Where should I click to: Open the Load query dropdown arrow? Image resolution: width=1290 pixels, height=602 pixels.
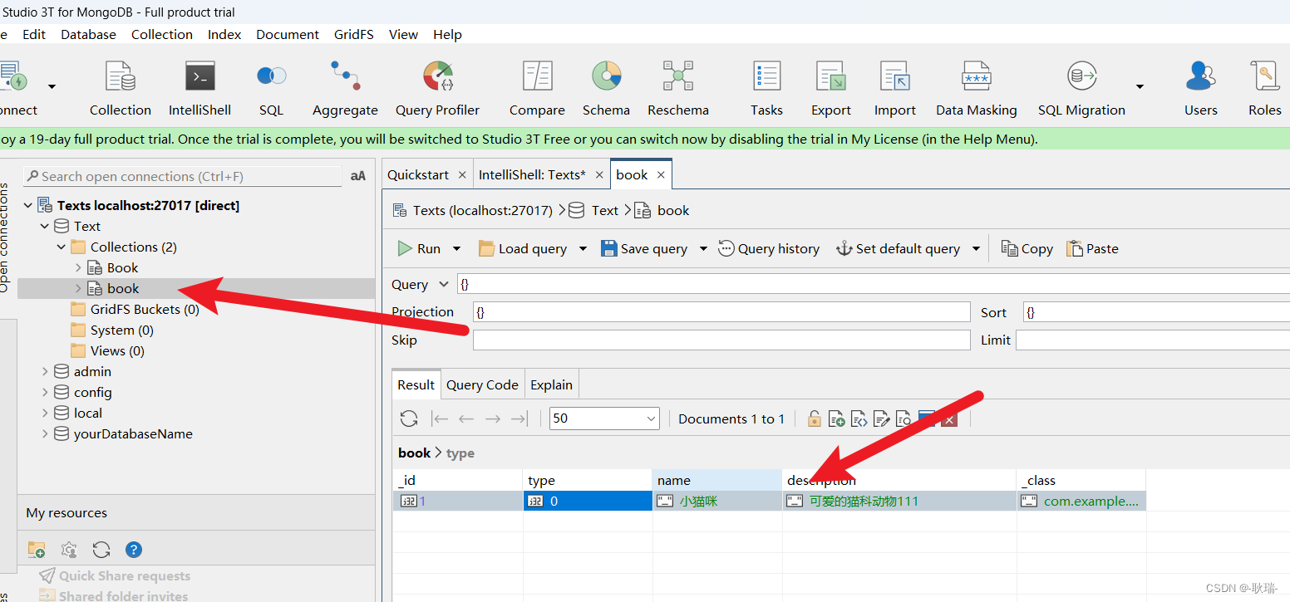pos(583,248)
